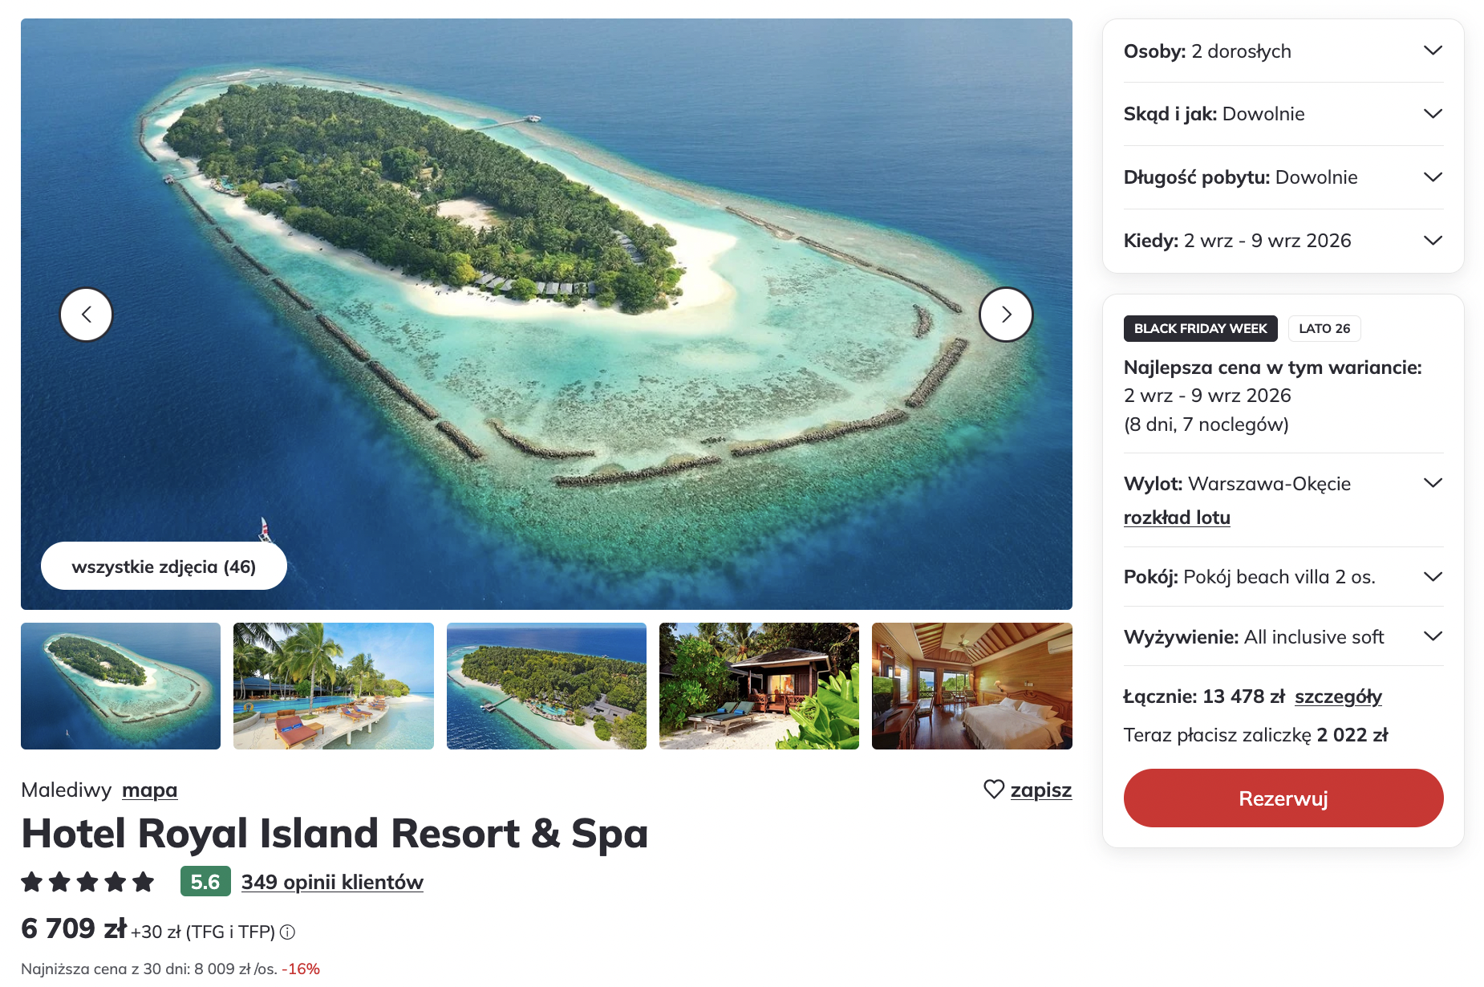
Task: Open all photos with wszystkie zdjęcia (46)
Action: point(164,566)
